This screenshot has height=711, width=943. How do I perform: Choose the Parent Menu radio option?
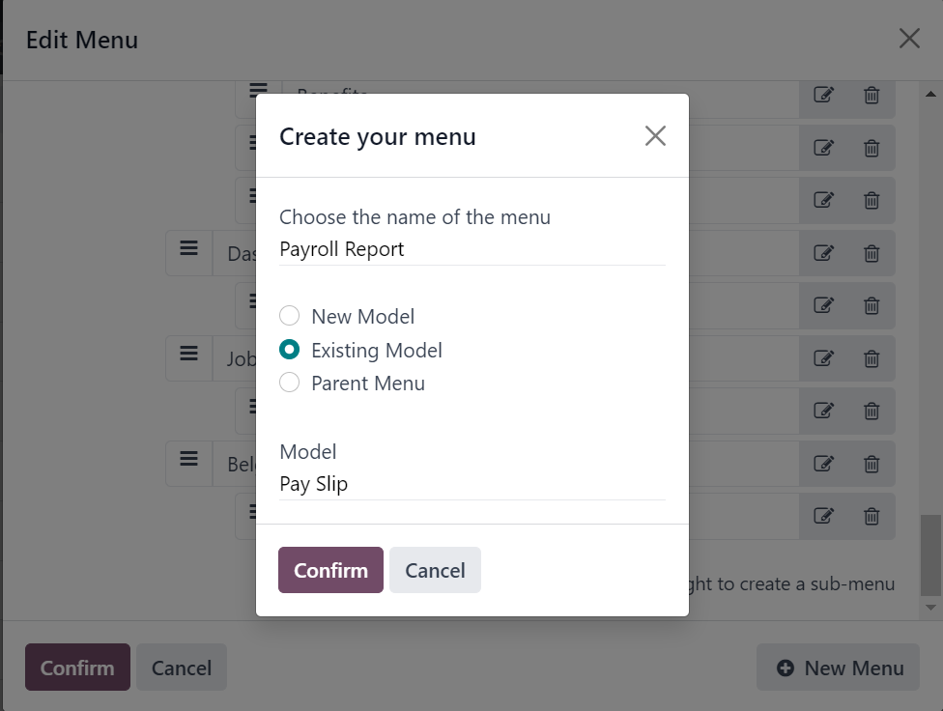pyautogui.click(x=289, y=383)
